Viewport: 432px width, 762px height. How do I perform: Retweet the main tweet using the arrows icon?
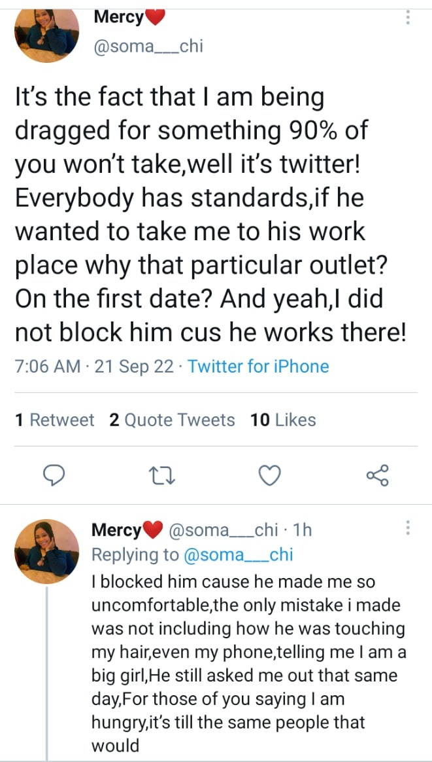click(x=159, y=475)
